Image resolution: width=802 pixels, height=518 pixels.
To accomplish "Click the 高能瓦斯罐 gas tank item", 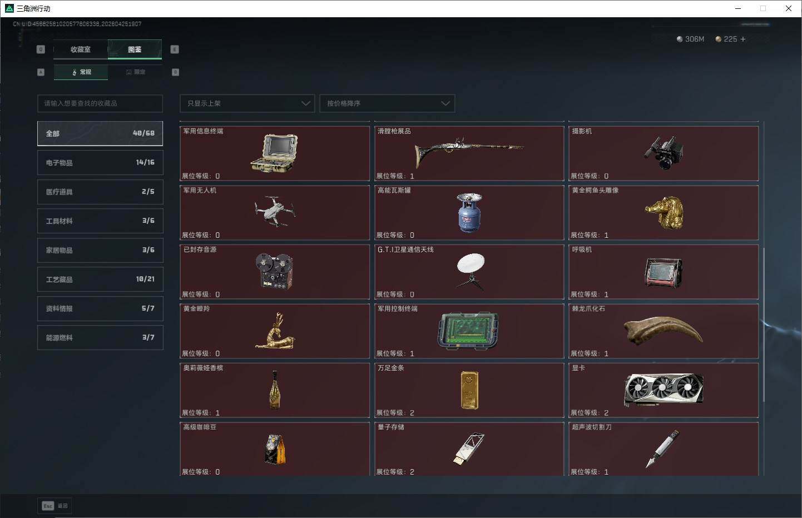I will (469, 213).
